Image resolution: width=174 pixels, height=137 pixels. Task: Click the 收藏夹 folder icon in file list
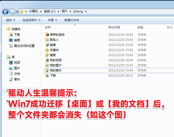[47, 50]
